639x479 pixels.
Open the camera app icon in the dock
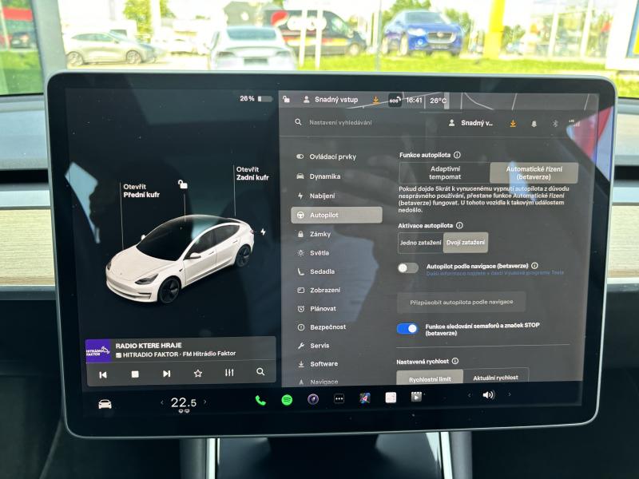313,399
